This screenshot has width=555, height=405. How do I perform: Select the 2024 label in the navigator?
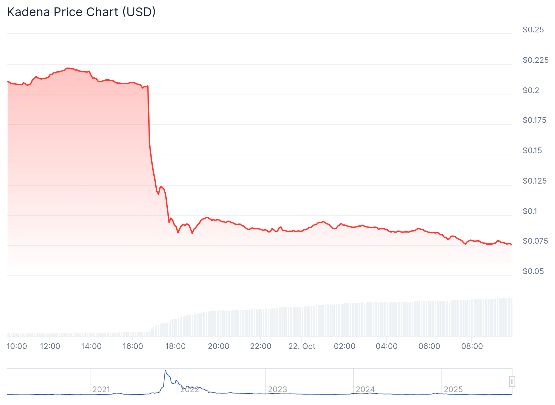point(365,389)
